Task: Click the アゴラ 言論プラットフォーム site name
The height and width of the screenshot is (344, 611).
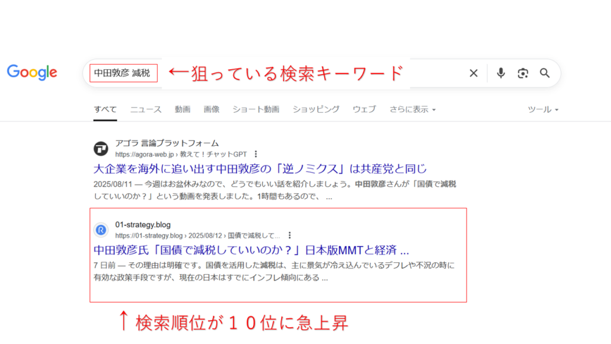Action: click(167, 143)
